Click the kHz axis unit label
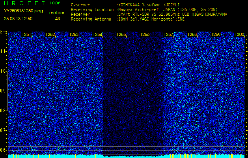Screen dimensions: 248x158 click(x=4, y=32)
